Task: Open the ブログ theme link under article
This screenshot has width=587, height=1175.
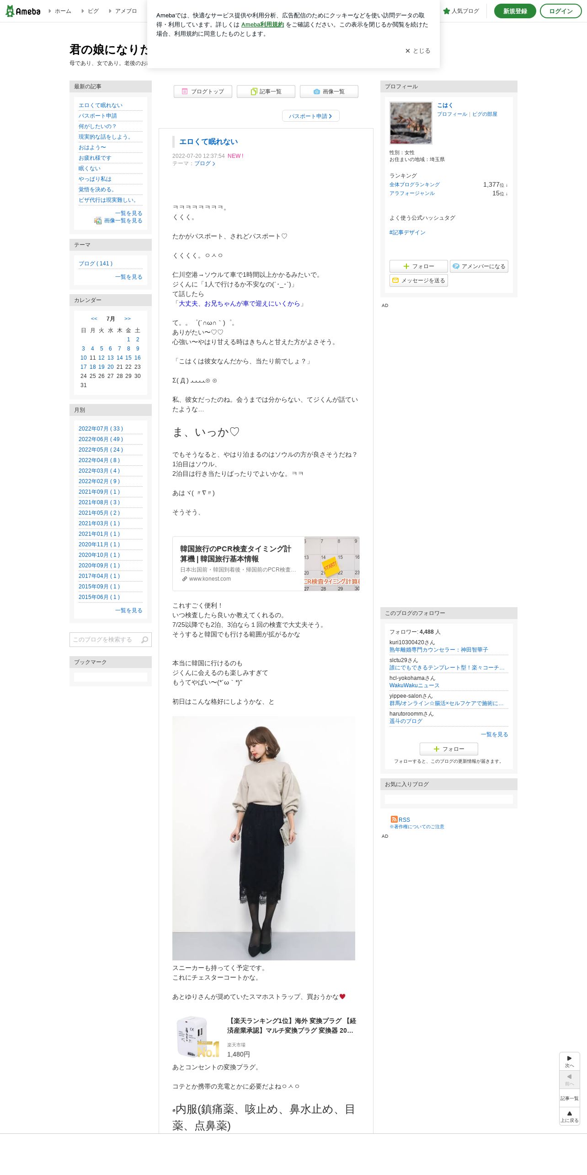Action: [204, 163]
